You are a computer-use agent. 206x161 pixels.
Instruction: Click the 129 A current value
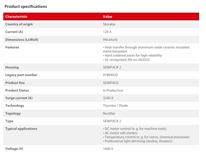(107, 32)
